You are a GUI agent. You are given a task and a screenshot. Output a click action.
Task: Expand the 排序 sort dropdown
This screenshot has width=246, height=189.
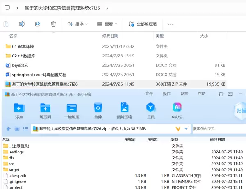tap(77, 24)
